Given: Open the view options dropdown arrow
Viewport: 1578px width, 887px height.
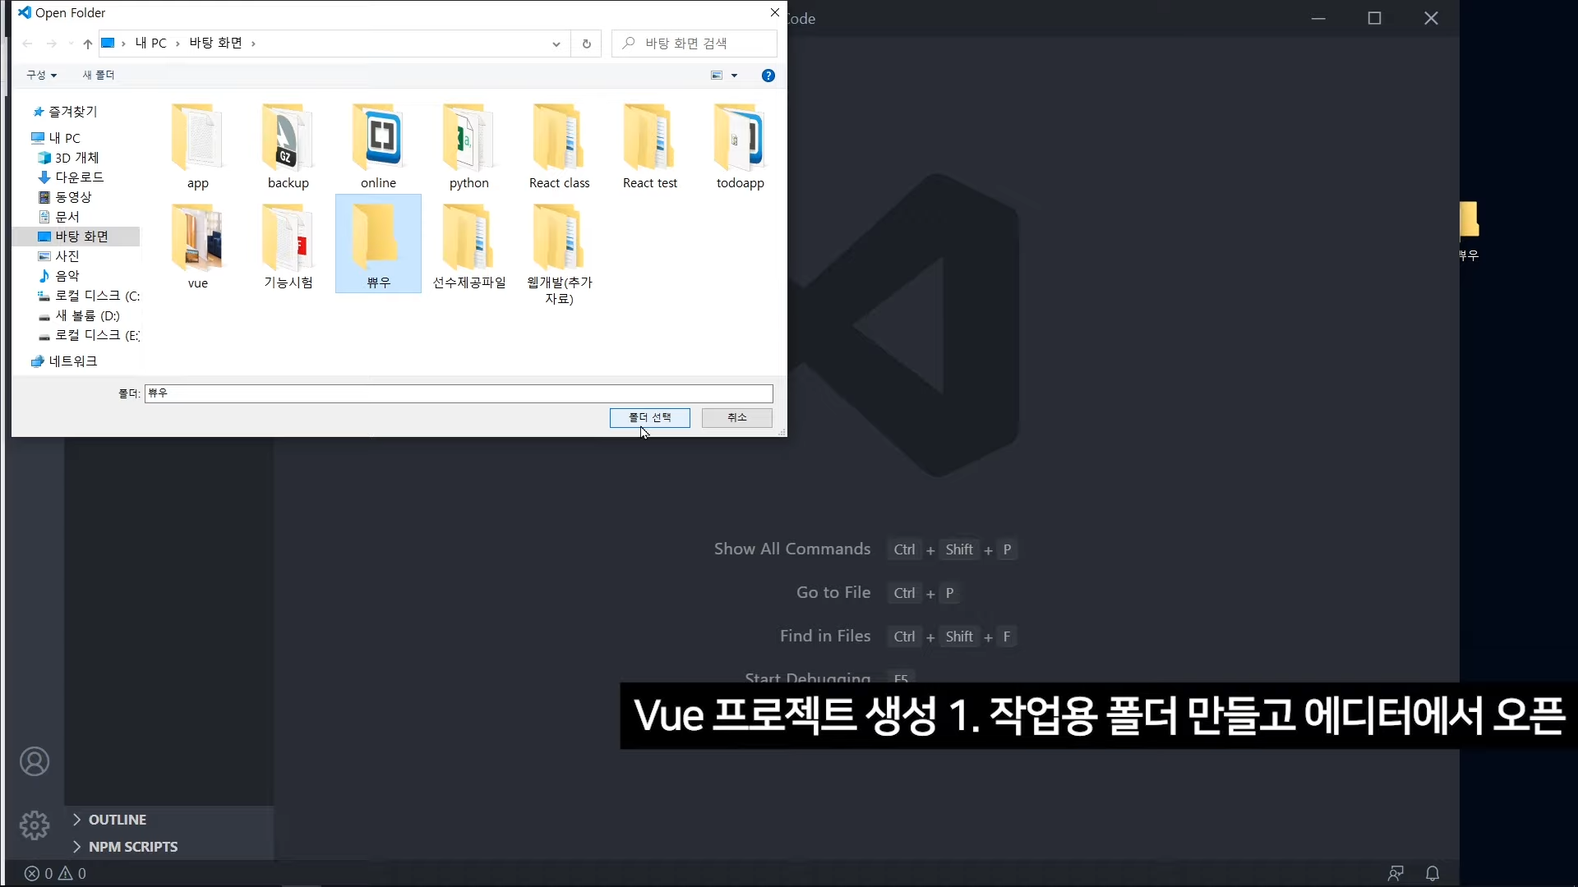Looking at the screenshot, I should click(x=734, y=76).
